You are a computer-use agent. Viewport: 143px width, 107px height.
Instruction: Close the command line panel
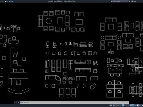coord(16,103)
